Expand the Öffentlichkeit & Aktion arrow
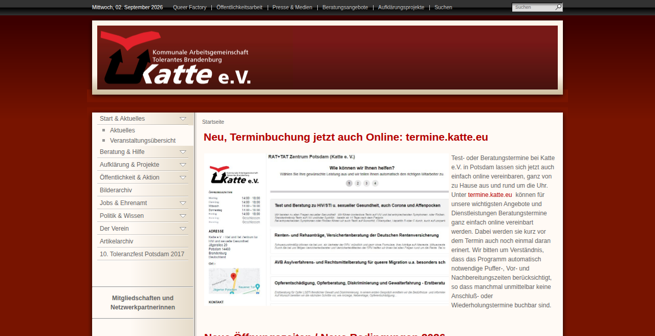Screen dimensions: 655x336 pyautogui.click(x=183, y=177)
